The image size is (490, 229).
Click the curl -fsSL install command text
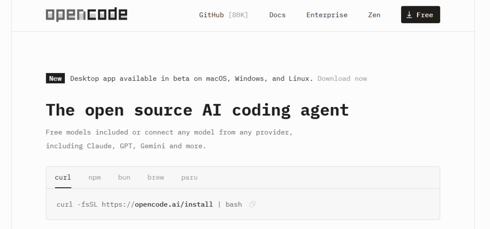pos(149,205)
